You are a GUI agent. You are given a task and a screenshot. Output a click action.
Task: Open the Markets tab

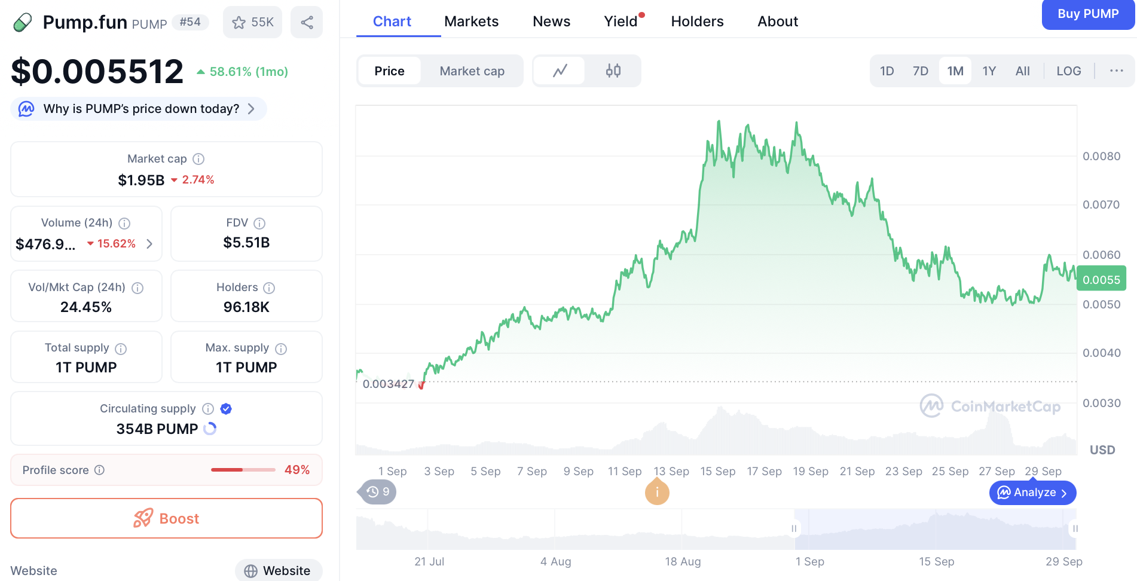pos(471,22)
